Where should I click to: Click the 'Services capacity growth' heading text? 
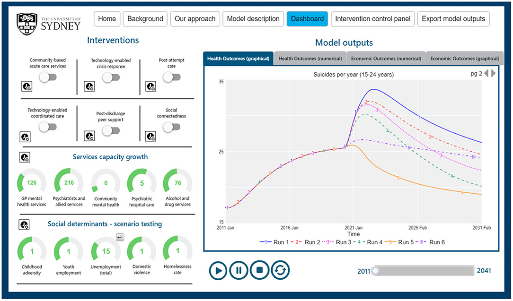(110, 157)
